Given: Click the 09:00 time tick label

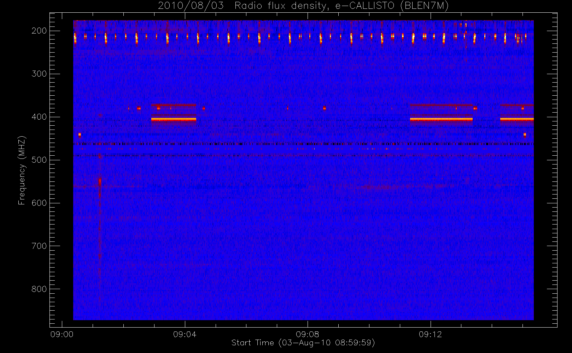Looking at the screenshot, I should point(62,334).
